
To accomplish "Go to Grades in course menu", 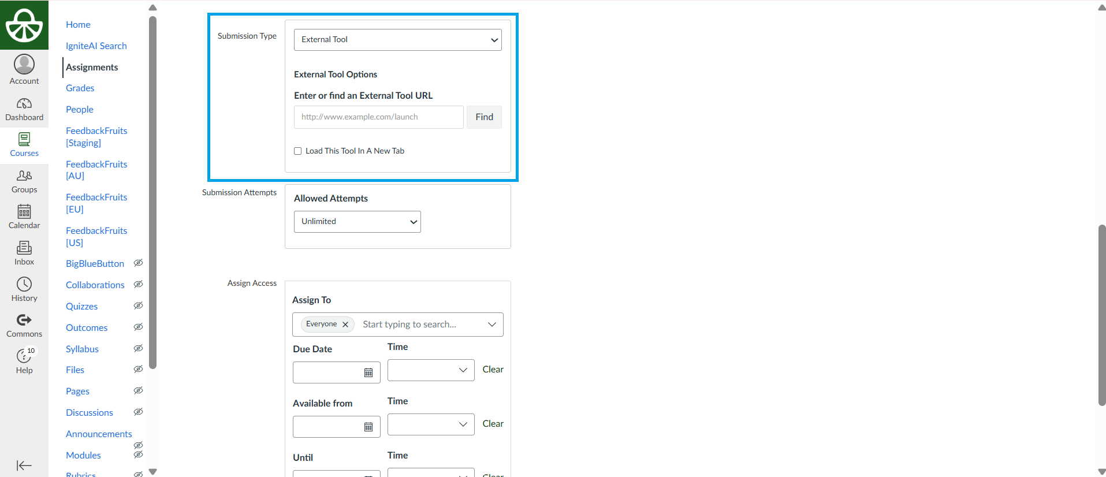I will [80, 88].
